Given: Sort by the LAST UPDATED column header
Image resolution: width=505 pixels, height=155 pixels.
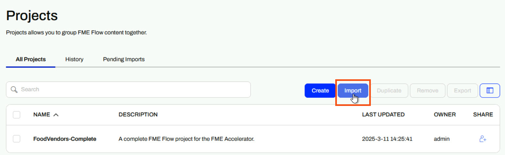Looking at the screenshot, I should click(x=383, y=115).
